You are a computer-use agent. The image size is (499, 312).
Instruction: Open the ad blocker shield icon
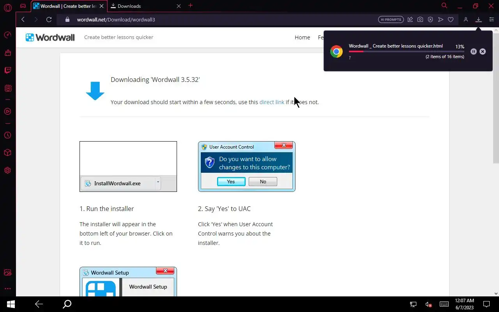point(430,19)
